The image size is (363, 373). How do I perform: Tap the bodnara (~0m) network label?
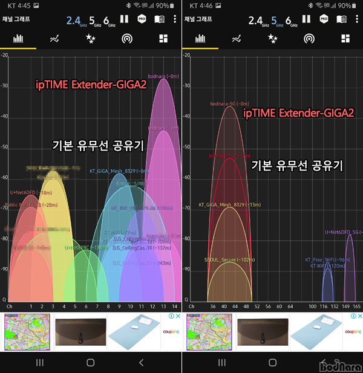click(x=163, y=76)
